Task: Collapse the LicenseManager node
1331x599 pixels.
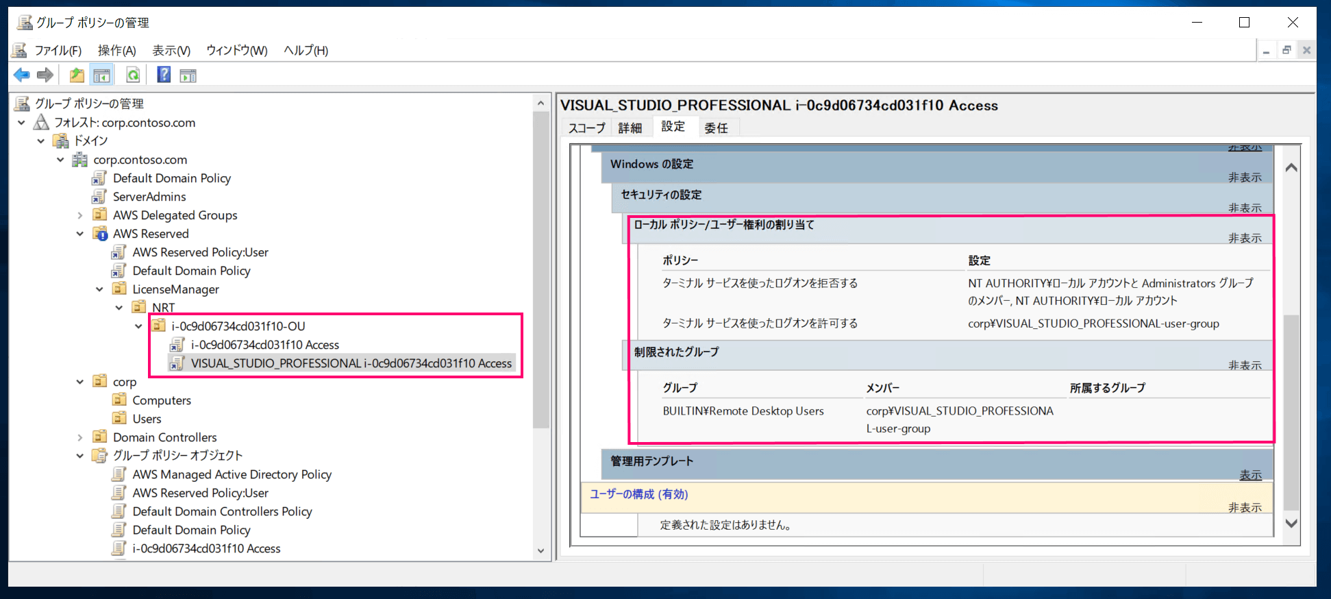Action: coord(99,289)
